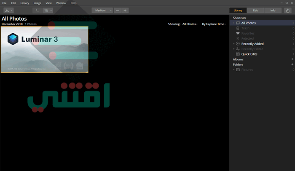Switch to the Edit tab

pos(255,11)
